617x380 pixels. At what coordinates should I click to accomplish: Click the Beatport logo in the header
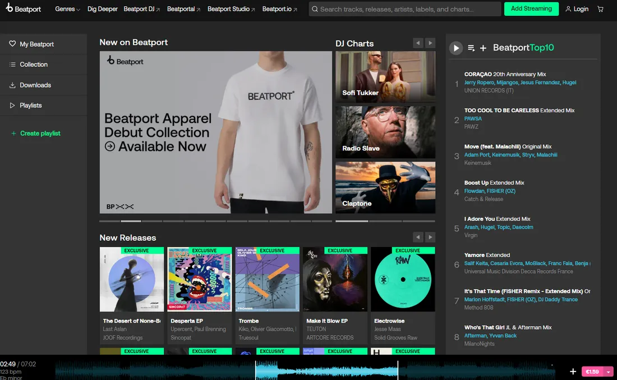23,8
